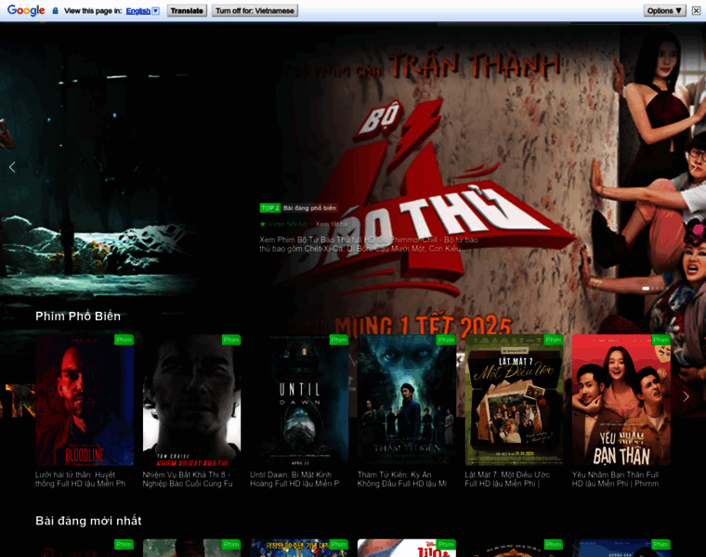Open Bloodline movie poster thumbnail
This screenshot has width=706, height=557.
[85, 399]
